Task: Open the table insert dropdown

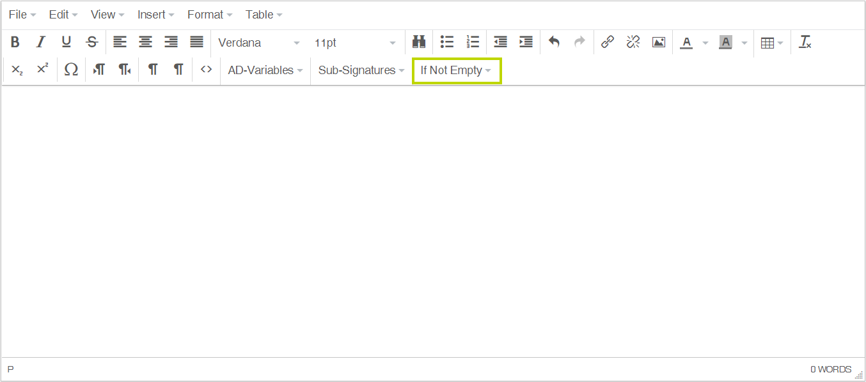Action: pyautogui.click(x=772, y=43)
